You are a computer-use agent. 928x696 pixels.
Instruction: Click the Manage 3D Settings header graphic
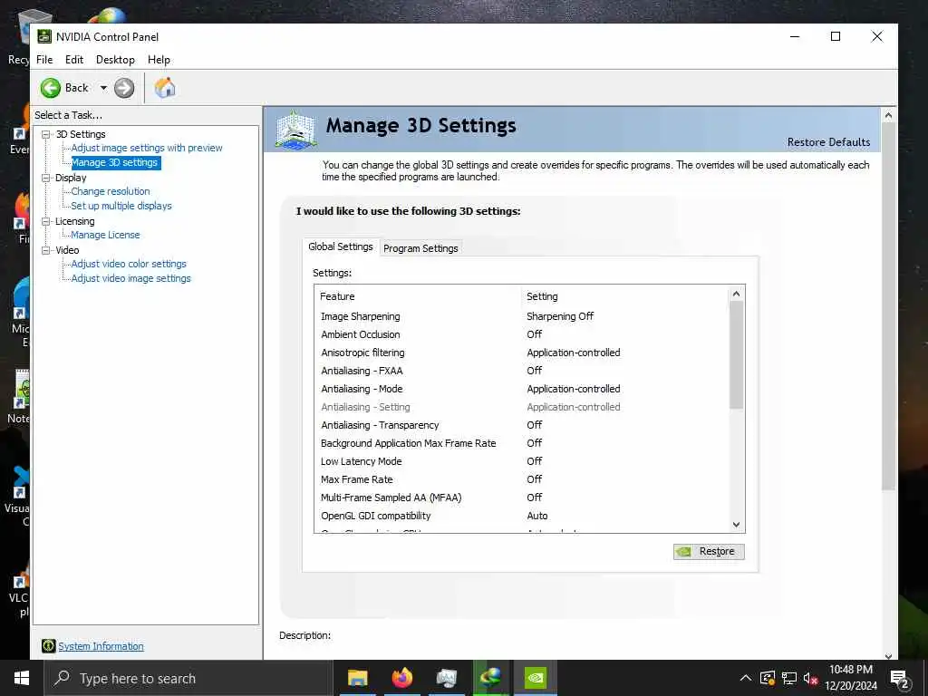(x=296, y=129)
